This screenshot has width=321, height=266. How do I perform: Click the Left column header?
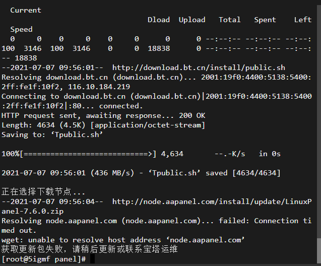pos(303,20)
